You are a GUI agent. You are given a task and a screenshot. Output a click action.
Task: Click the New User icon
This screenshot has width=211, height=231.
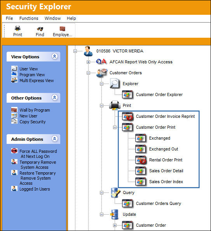(14, 115)
